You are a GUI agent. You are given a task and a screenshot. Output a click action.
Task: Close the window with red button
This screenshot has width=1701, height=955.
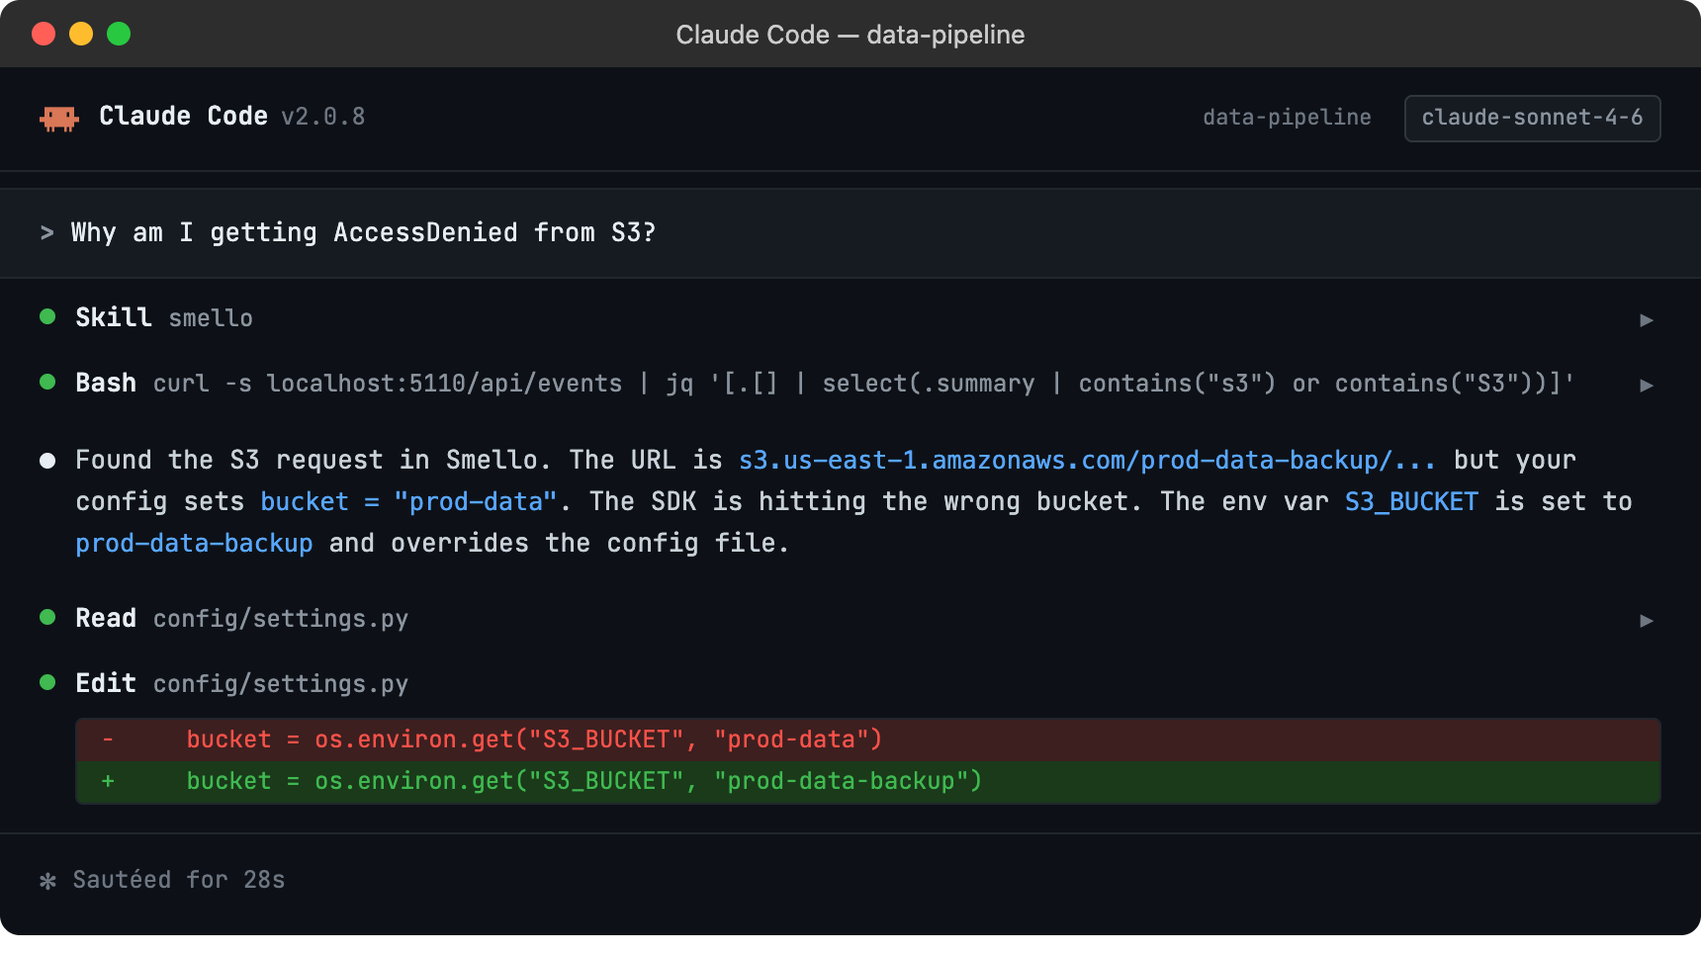tap(44, 34)
